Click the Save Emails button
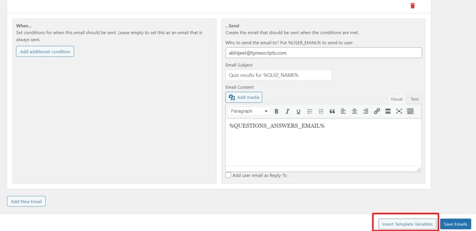The width and height of the screenshot is (476, 231). [456, 224]
